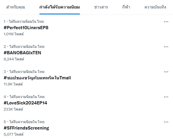Open the #LoveSick2024EP14 hashtag
The width and height of the screenshot is (173, 140).
pos(25,103)
